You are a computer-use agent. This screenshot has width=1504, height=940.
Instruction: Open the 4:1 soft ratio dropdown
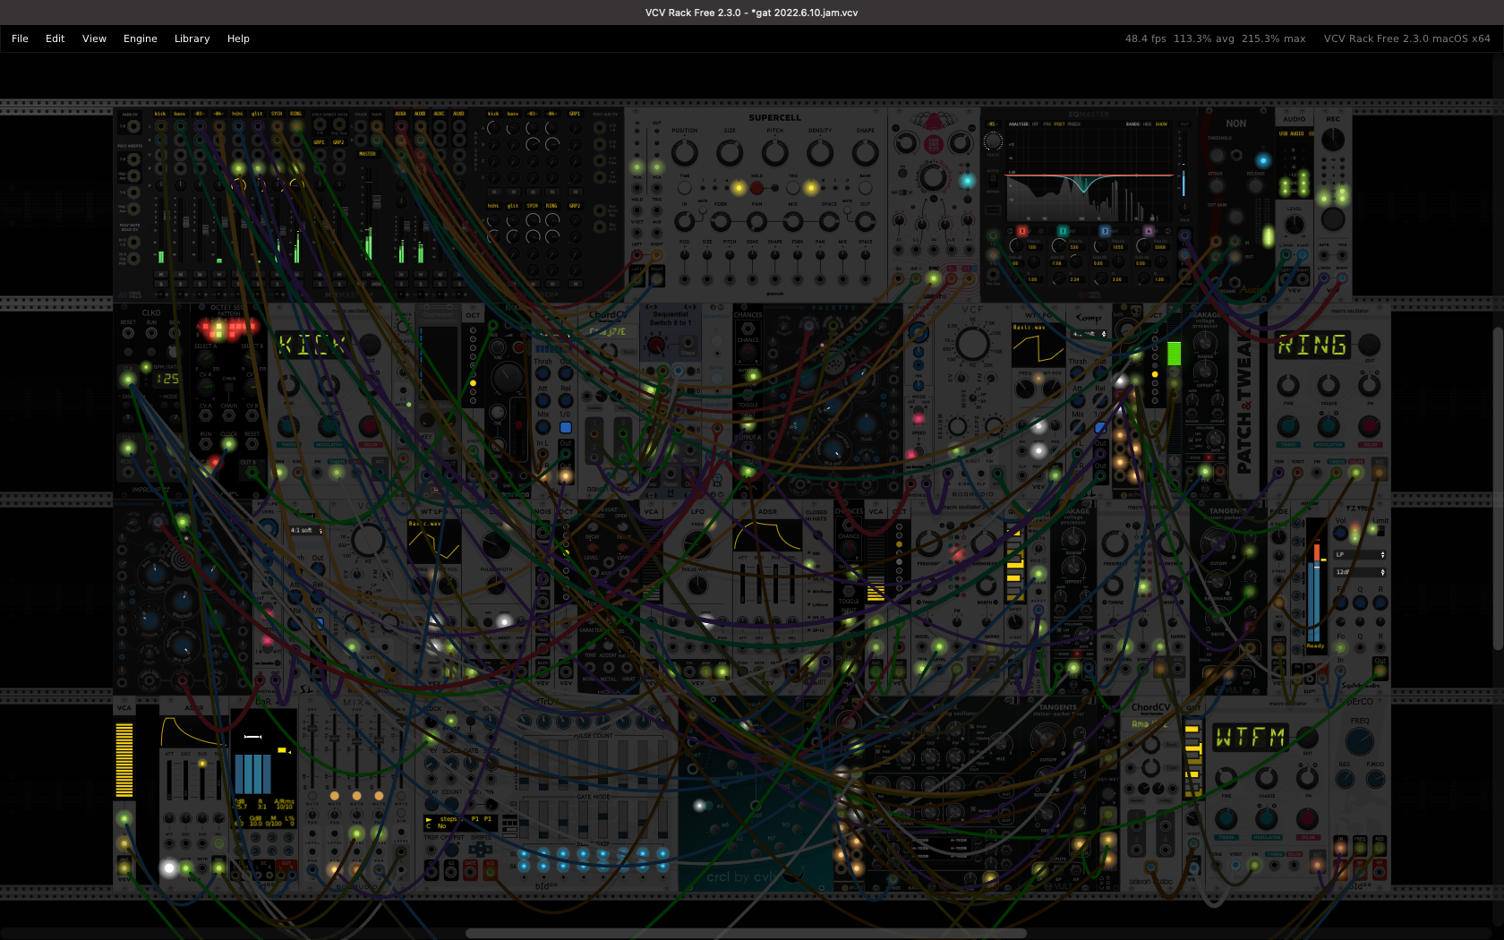point(305,530)
